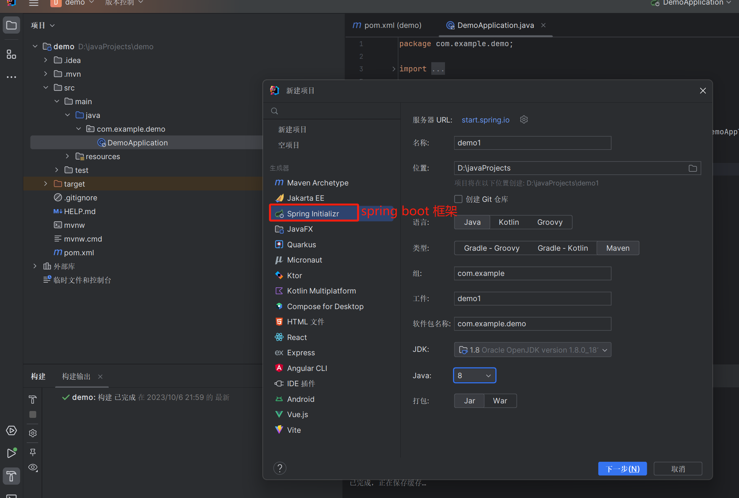Click the Run tool window icon

11,453
